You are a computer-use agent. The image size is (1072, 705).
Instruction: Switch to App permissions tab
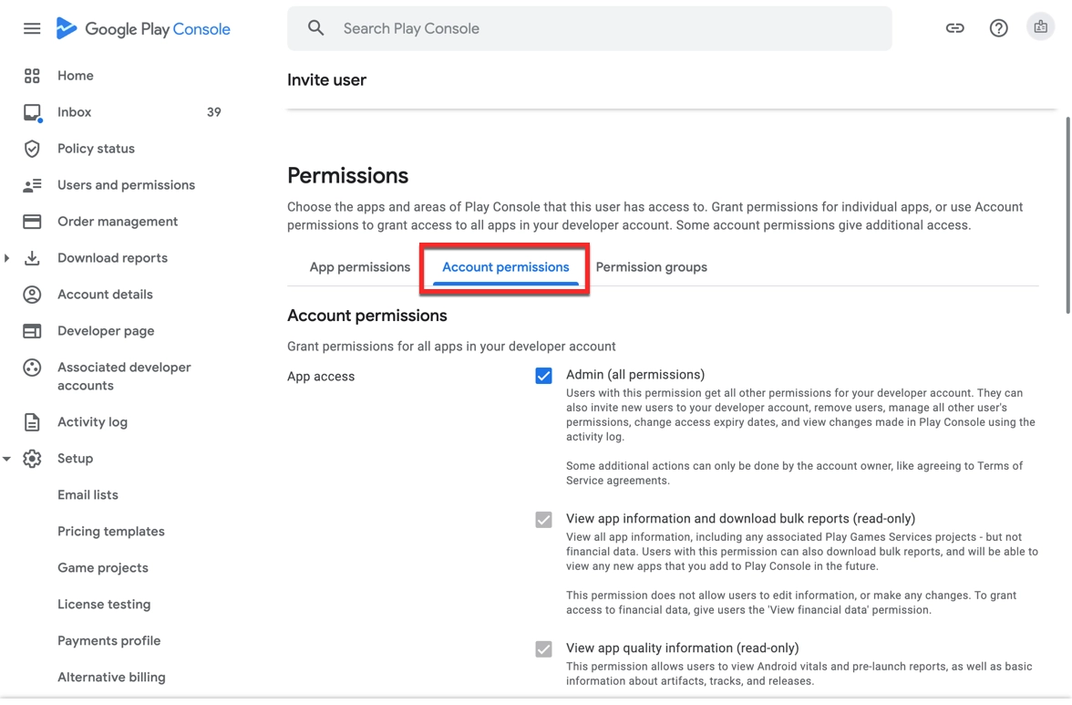tap(359, 267)
